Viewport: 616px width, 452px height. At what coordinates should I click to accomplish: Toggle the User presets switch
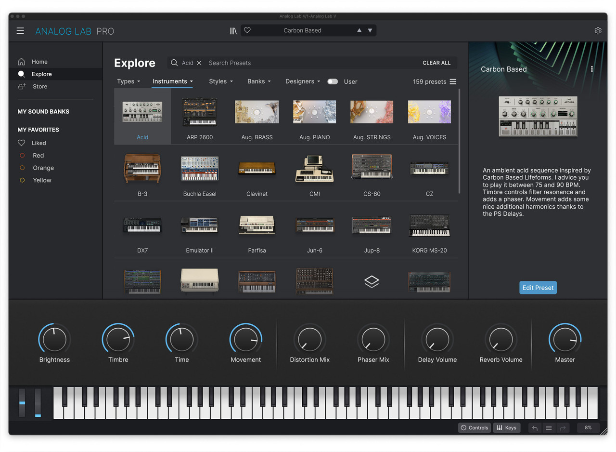click(333, 82)
